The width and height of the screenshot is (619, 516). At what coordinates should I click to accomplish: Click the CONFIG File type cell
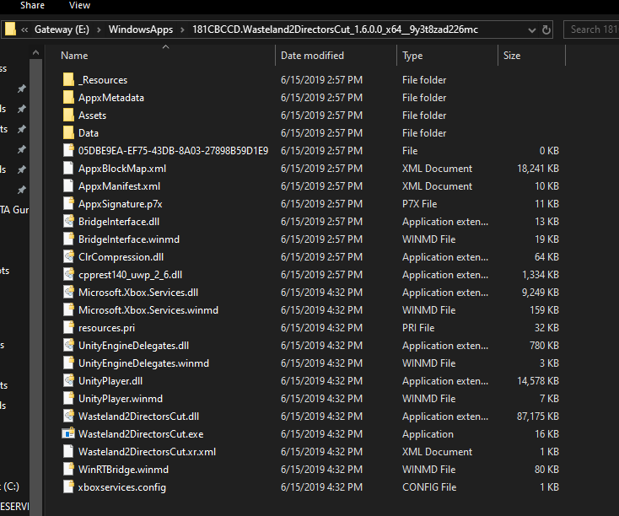tap(429, 487)
